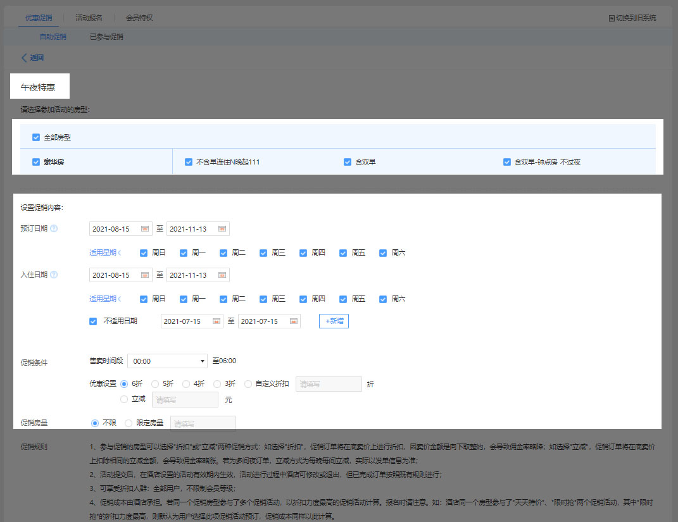Uncheck 周六 in check-in date weekdays
The width and height of the screenshot is (678, 522).
tap(383, 299)
